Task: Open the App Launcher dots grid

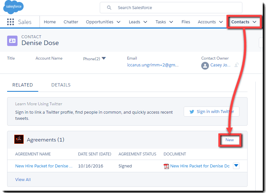Action: (x=10, y=22)
